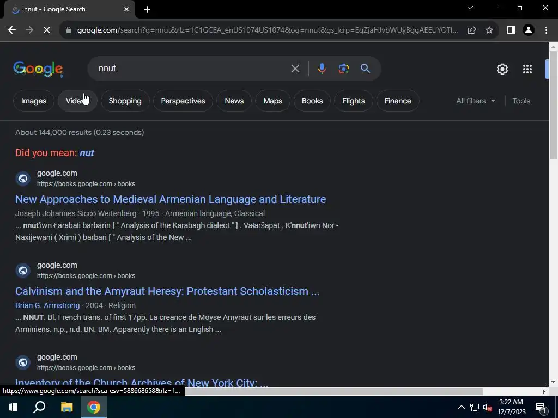Screen dimensions: 558x418
Task: Submit the search with the magnifier icon
Action: tap(366, 69)
